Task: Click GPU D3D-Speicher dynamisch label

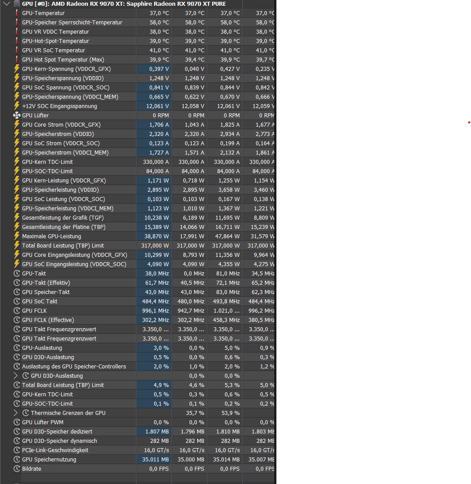Action: click(x=59, y=441)
